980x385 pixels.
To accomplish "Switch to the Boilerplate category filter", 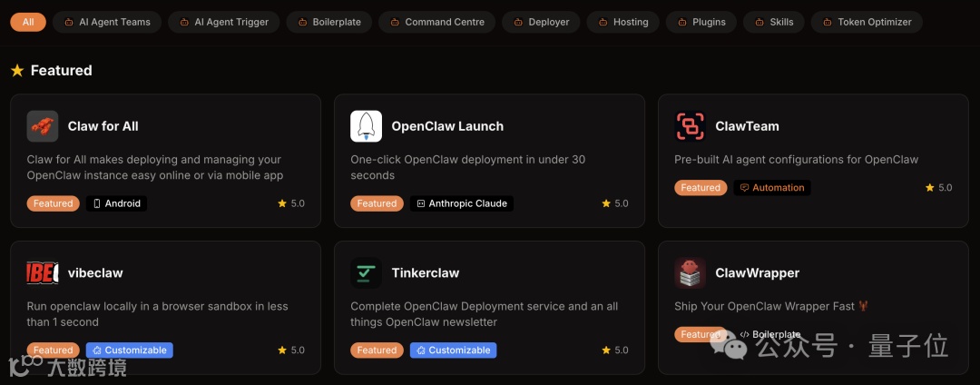I will (x=329, y=22).
